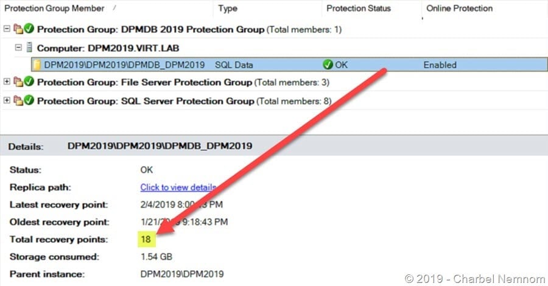Click the latest recovery point date value
The width and height of the screenshot is (548, 286).
(x=181, y=204)
